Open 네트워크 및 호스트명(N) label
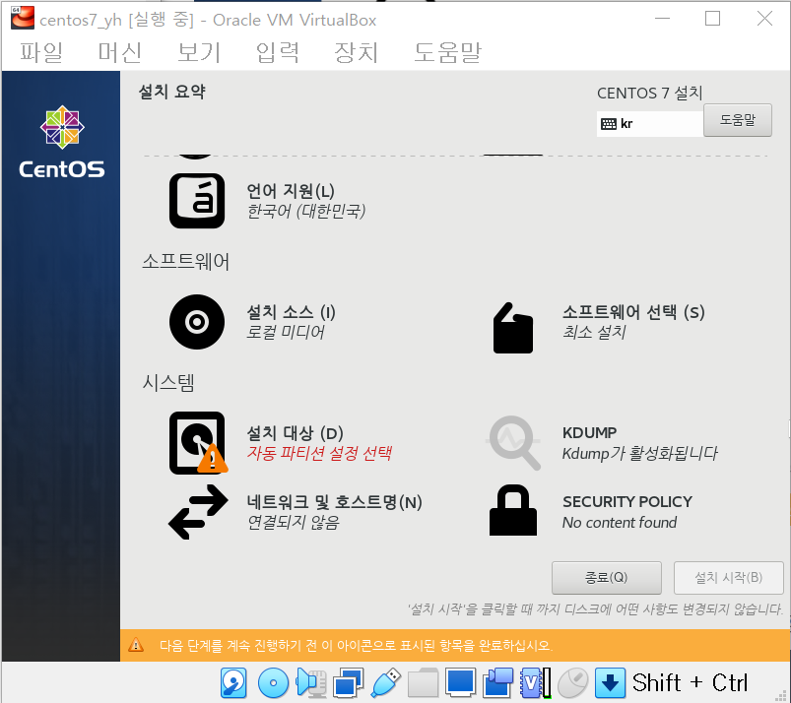 pyautogui.click(x=335, y=502)
